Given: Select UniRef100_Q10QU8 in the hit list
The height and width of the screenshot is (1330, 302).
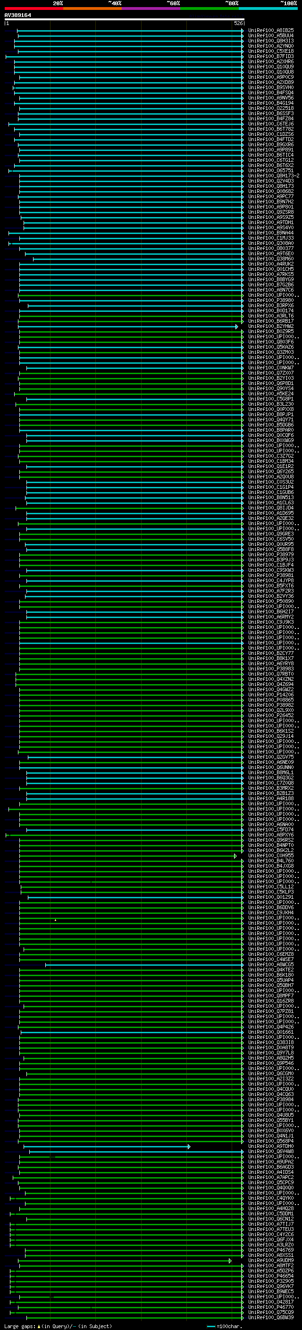Looking at the screenshot, I should pos(270,72).
